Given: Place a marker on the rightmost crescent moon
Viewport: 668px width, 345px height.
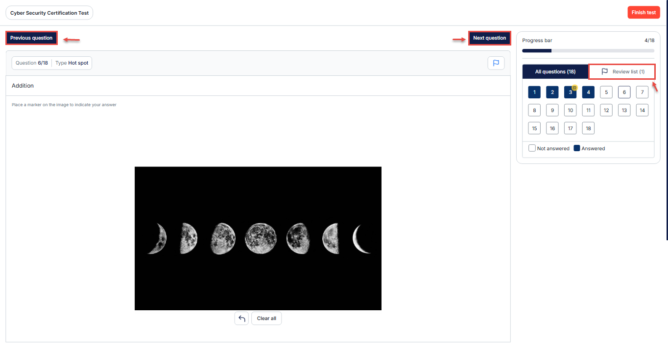Looking at the screenshot, I should tap(361, 239).
